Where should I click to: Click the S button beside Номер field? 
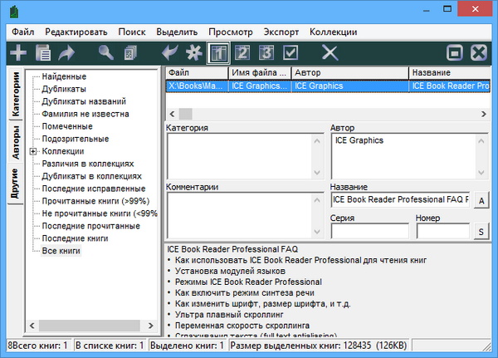pos(481,232)
